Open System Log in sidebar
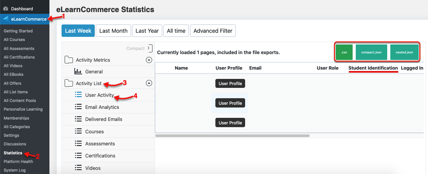The width and height of the screenshot is (428, 174). [x=15, y=170]
